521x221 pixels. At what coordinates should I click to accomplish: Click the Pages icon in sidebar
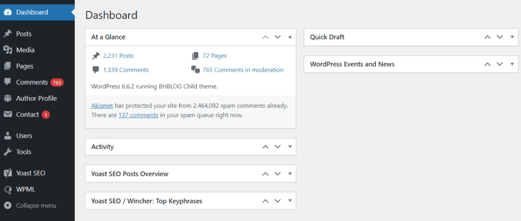click(8, 66)
